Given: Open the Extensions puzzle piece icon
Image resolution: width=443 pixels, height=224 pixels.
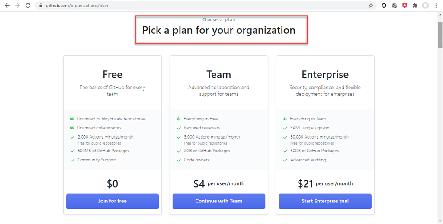Looking at the screenshot, I should [x=415, y=6].
